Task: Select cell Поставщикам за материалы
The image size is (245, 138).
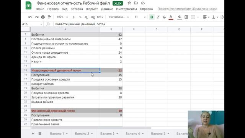Action: 65,39
